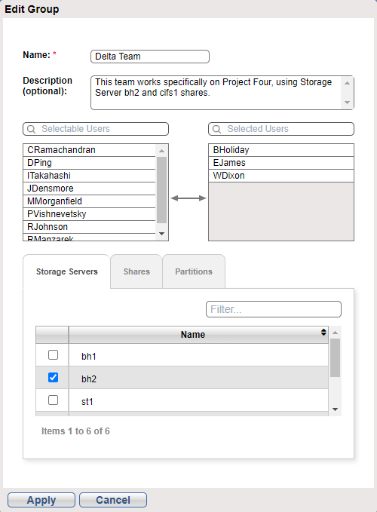Switch to the Partitions tab

194,271
